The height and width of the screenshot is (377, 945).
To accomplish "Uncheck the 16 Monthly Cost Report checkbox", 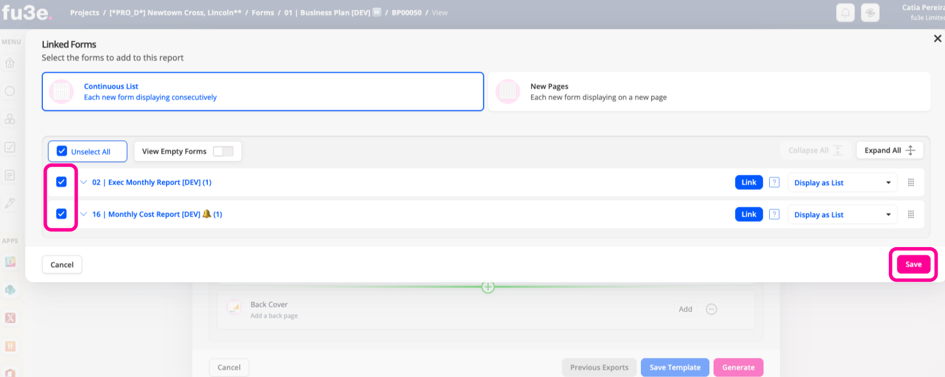I will pyautogui.click(x=61, y=214).
